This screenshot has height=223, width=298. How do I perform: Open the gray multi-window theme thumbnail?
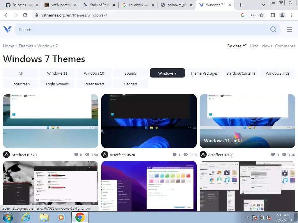pyautogui.click(x=247, y=186)
